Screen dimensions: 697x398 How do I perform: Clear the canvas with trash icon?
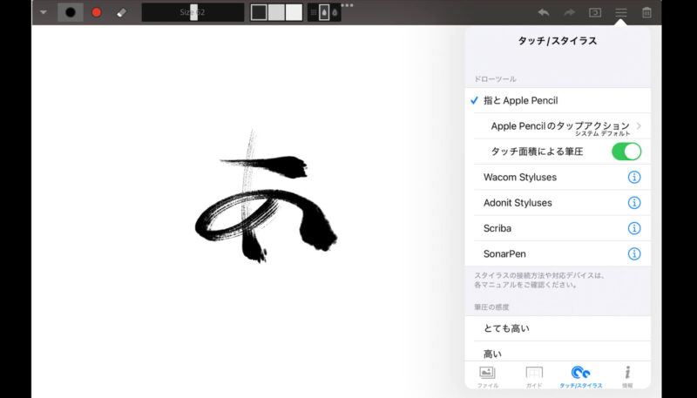pos(646,12)
